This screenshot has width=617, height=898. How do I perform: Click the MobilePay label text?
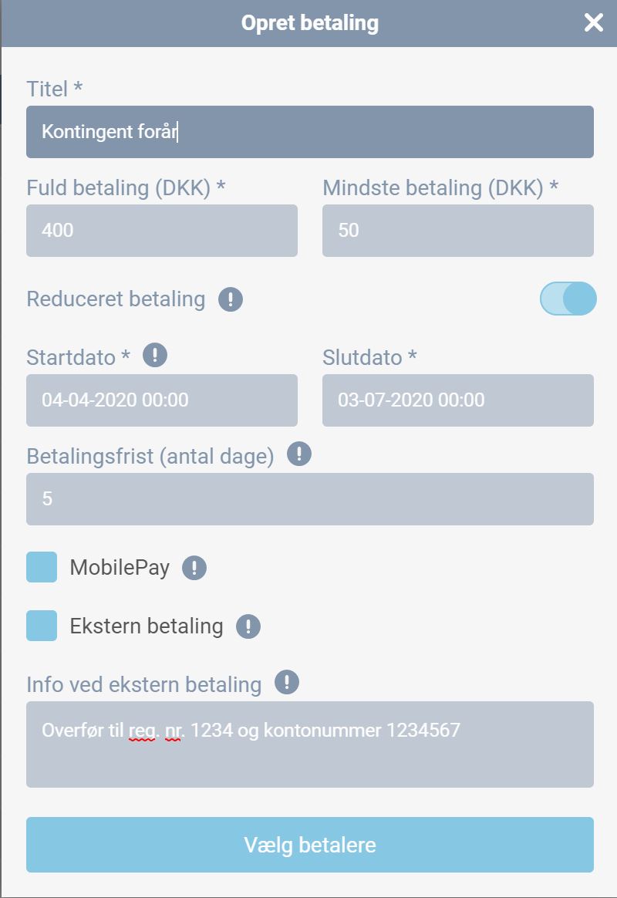[x=120, y=568]
